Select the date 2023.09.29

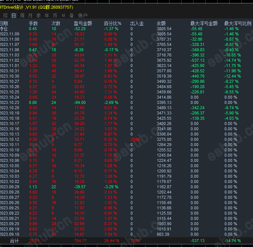coord(9,187)
